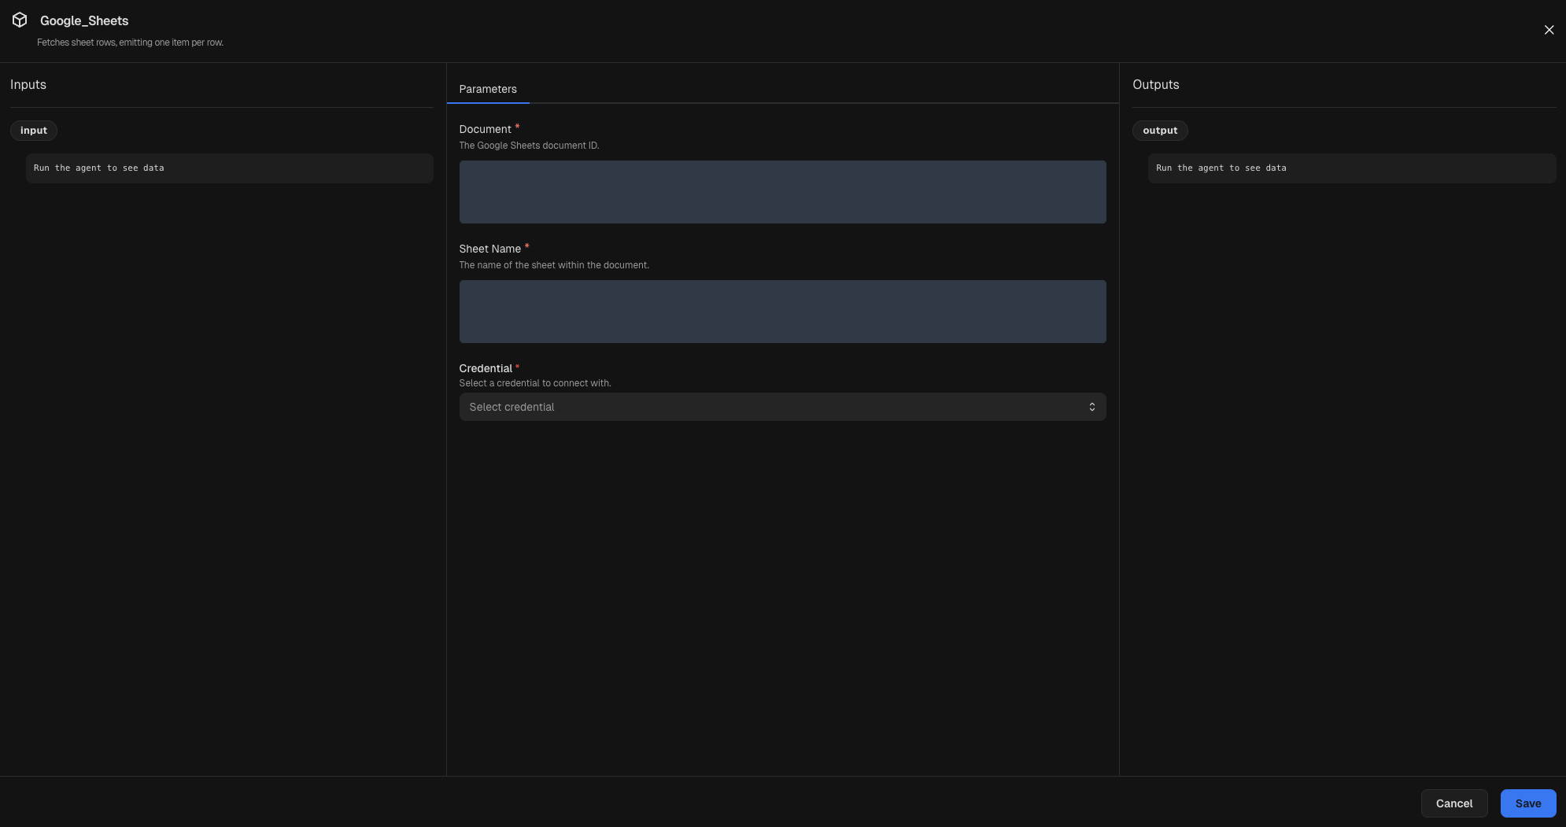Switch to the Parameters tab
The image size is (1566, 827).
point(487,89)
